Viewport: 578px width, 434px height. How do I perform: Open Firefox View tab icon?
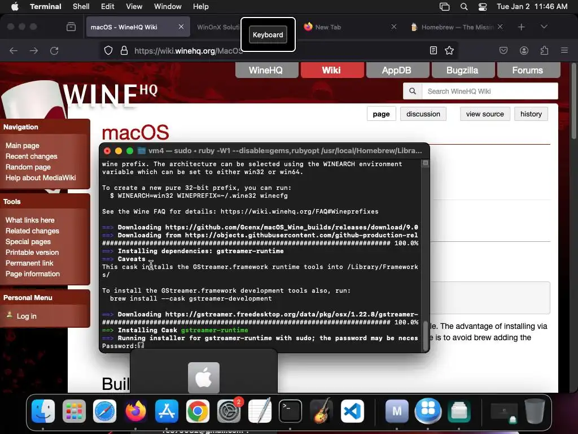tap(71, 27)
